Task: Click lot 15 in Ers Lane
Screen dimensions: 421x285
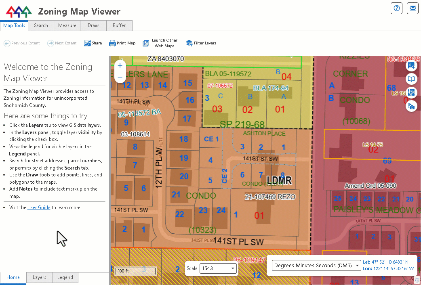Action: [188, 83]
